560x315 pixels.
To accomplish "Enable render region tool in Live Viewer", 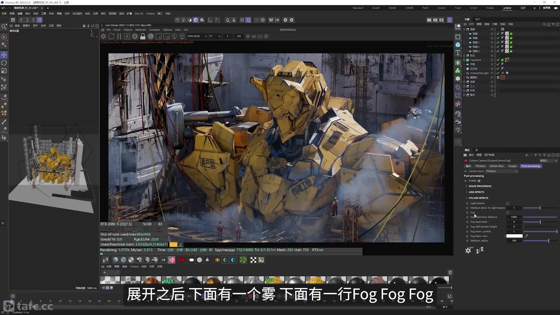I will click(158, 36).
